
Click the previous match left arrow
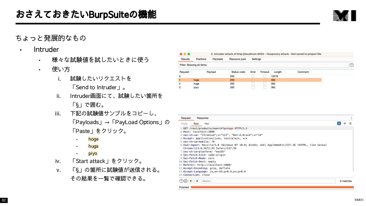pos(191,181)
